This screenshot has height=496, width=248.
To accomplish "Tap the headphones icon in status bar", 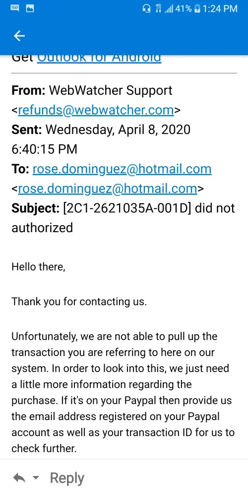I will point(146,8).
